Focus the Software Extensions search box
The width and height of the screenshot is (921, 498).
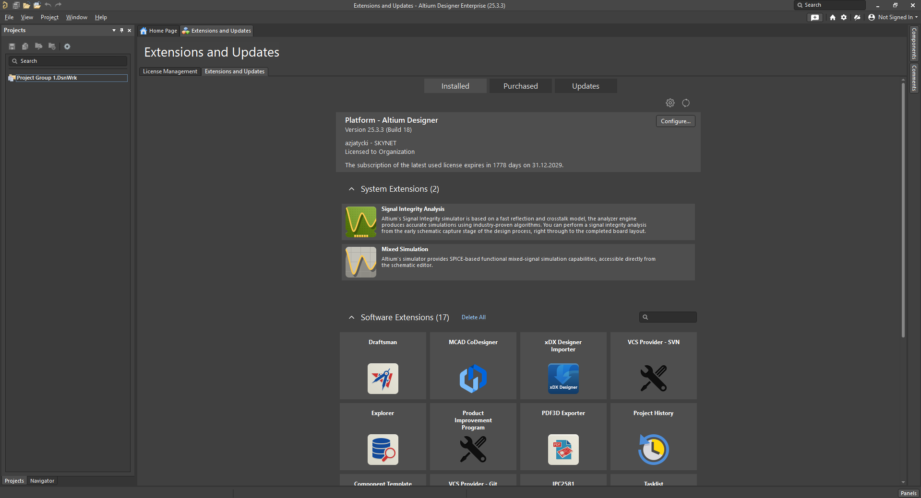coord(668,317)
